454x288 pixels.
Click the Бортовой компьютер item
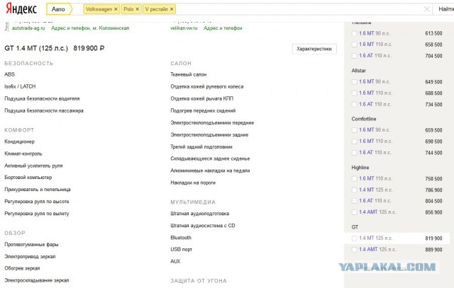coord(28,178)
